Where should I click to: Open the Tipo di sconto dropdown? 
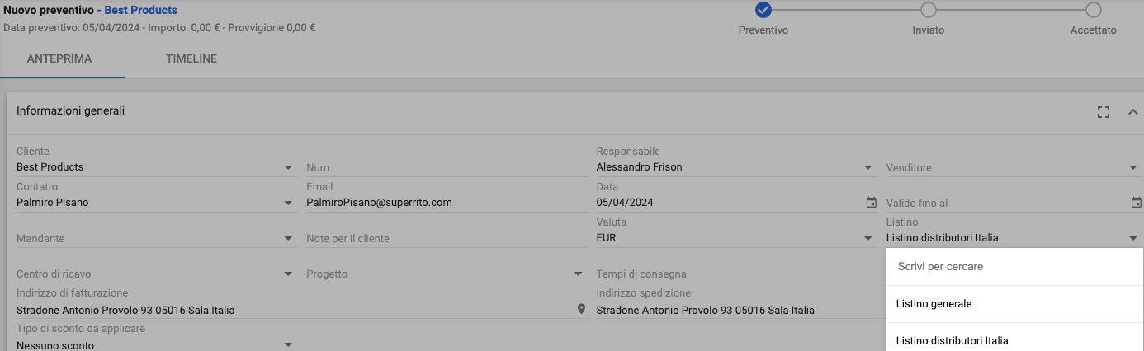pyautogui.click(x=288, y=344)
